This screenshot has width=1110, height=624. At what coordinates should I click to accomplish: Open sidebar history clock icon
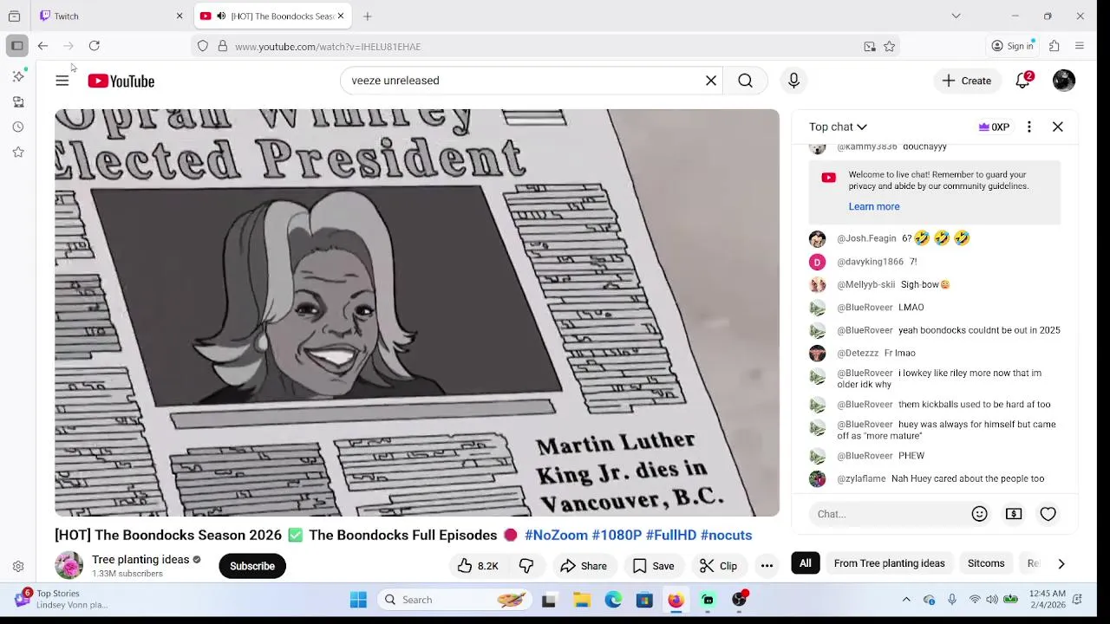[x=18, y=127]
